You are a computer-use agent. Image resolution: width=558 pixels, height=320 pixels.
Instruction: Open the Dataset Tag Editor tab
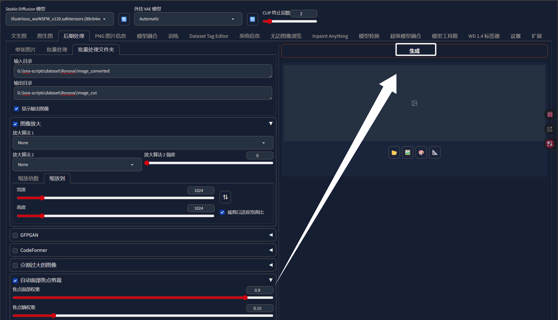209,36
